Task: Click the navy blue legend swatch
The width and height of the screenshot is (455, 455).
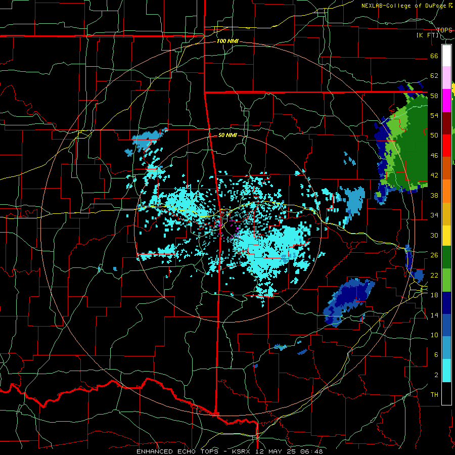Action: 446,303
